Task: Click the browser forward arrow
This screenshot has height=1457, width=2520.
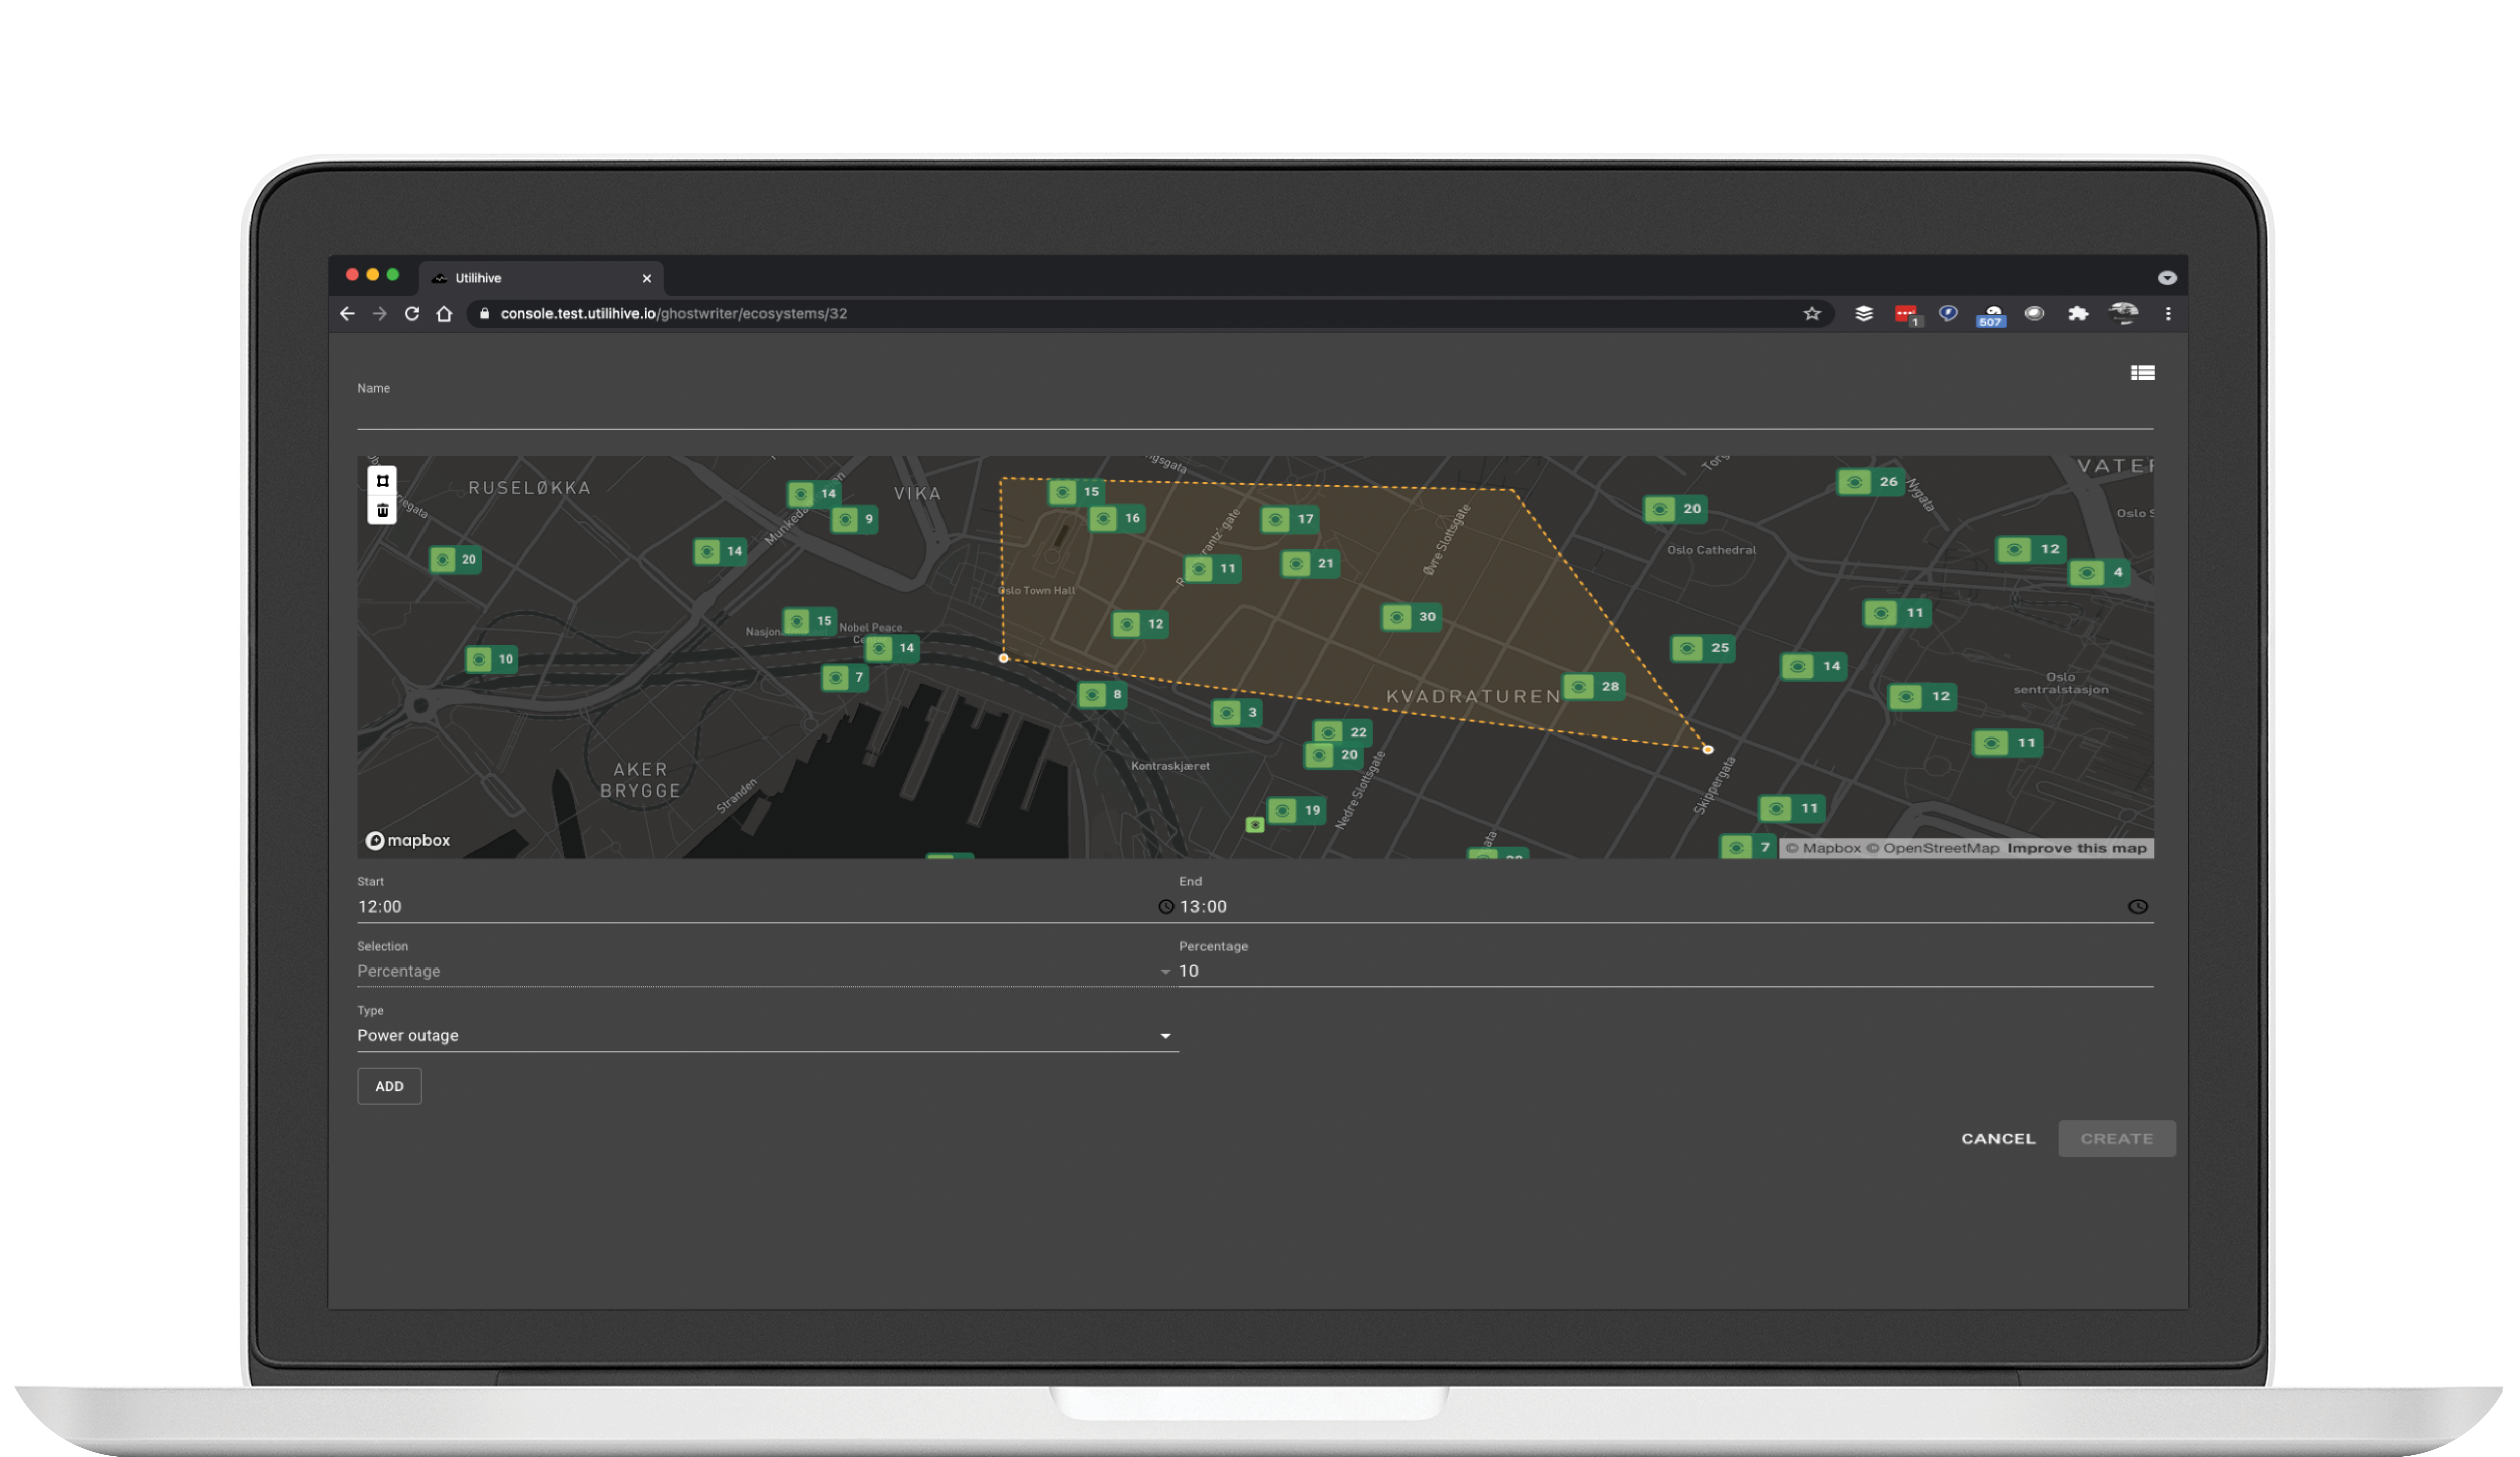Action: [x=379, y=314]
